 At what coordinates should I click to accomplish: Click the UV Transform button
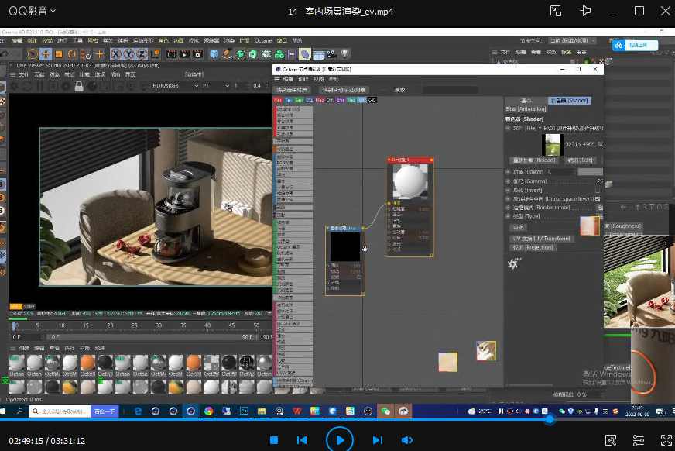click(x=540, y=239)
